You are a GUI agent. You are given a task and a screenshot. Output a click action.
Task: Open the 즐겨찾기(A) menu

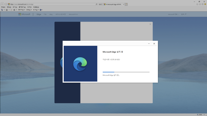tap(22, 7)
